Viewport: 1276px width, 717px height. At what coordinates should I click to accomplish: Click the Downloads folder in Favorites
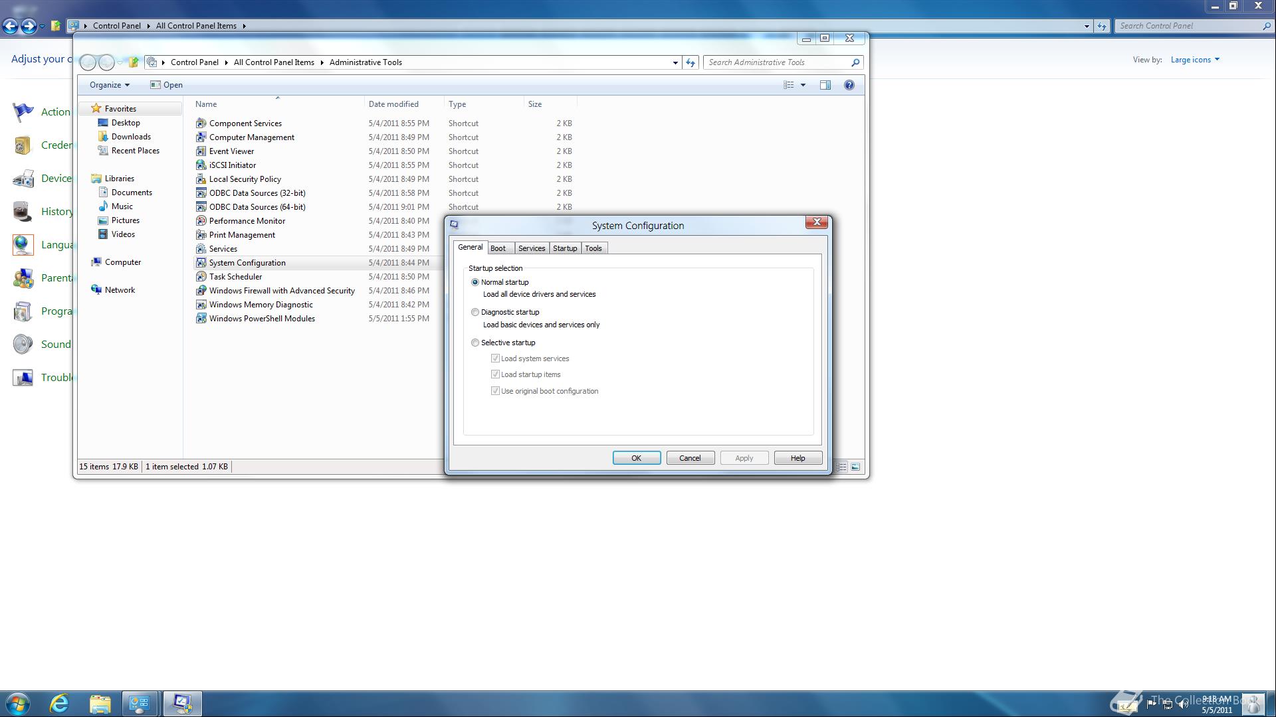click(131, 137)
